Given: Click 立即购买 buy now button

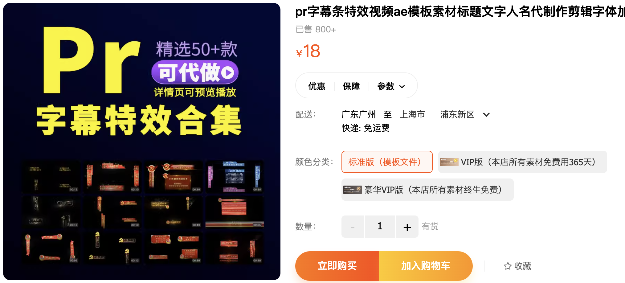Looking at the screenshot, I should 337,266.
